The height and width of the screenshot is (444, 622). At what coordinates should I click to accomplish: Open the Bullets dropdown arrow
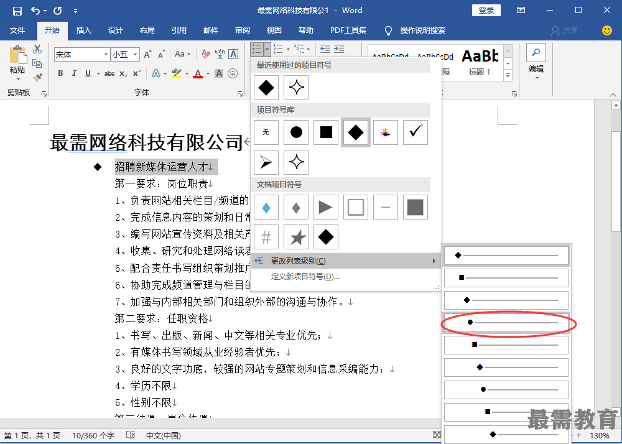coord(267,50)
